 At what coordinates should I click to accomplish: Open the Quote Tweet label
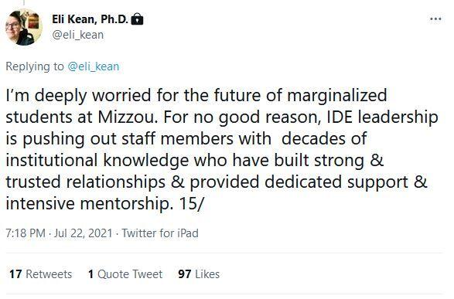pos(130,274)
